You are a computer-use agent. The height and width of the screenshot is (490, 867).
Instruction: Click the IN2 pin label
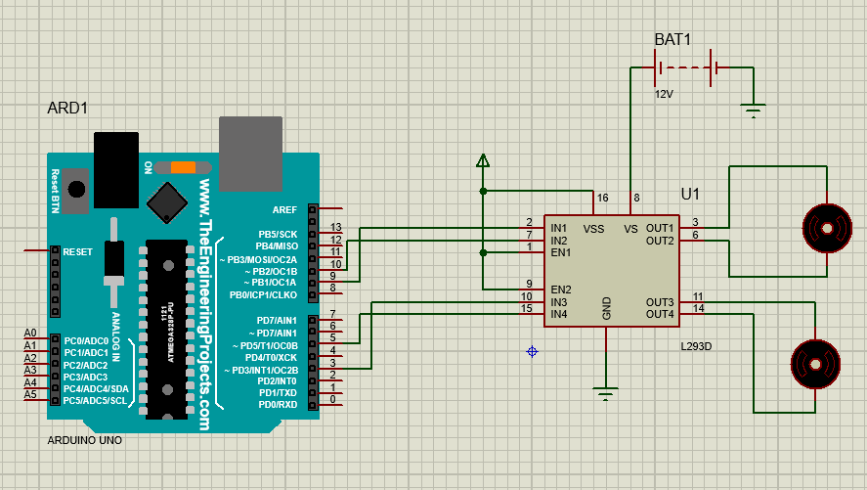(558, 241)
